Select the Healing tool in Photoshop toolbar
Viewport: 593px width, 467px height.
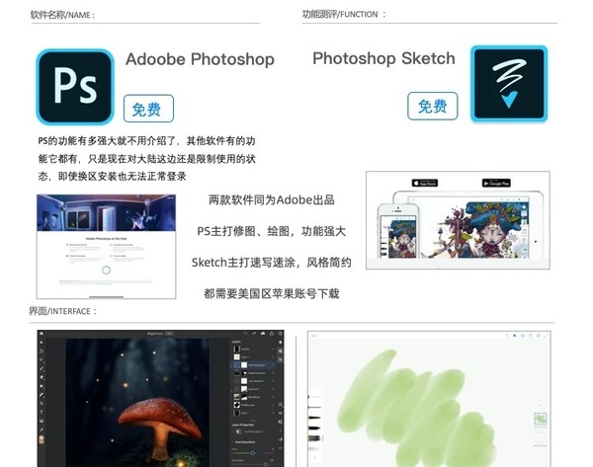(42, 395)
